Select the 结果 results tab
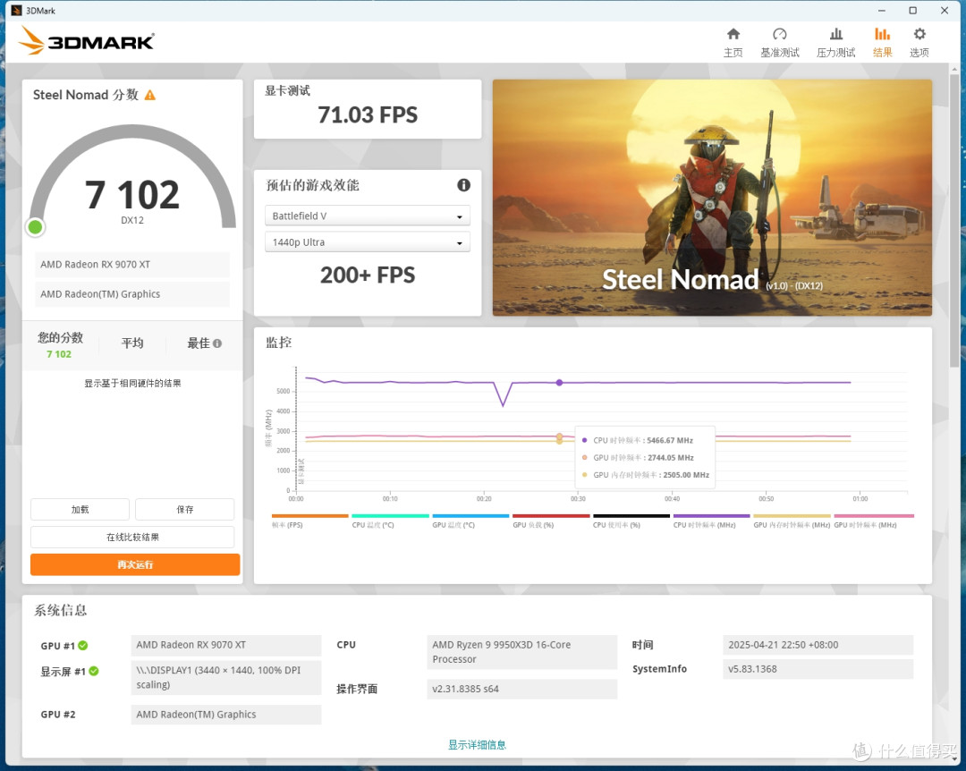 tap(882, 43)
